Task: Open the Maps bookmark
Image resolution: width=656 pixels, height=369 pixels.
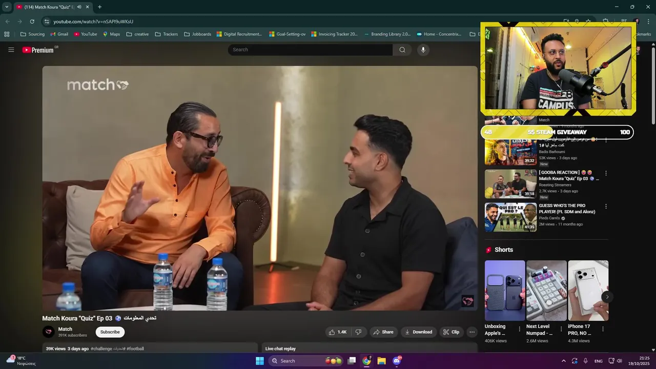Action: click(111, 34)
